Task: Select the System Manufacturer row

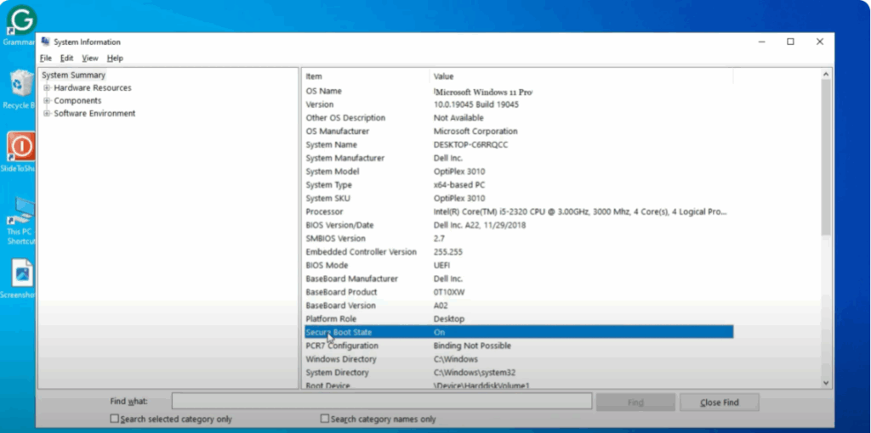Action: pos(518,158)
